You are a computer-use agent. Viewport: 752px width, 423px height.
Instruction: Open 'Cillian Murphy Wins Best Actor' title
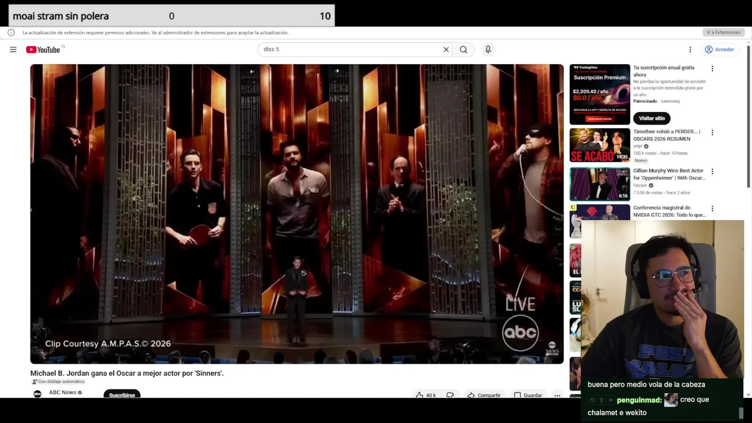tap(669, 174)
